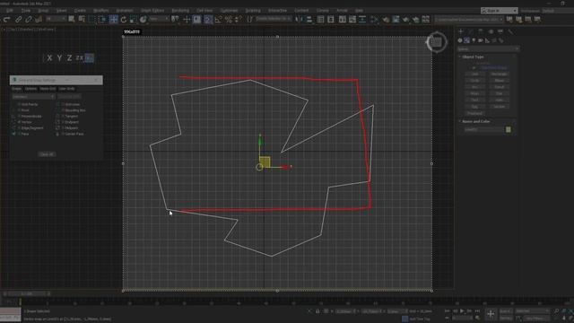The height and width of the screenshot is (323, 574).
Task: Select Geometry category icon in Create panel
Action: tap(460, 40)
